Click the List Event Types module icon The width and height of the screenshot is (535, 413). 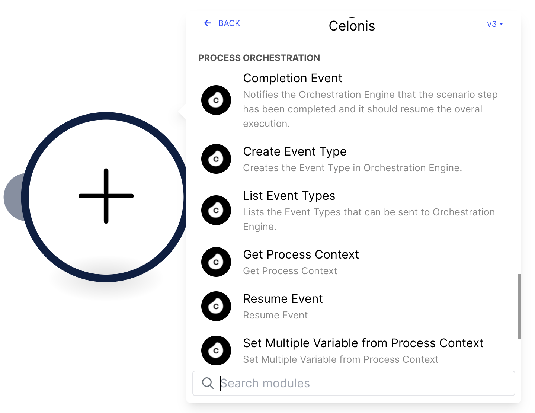click(x=216, y=210)
